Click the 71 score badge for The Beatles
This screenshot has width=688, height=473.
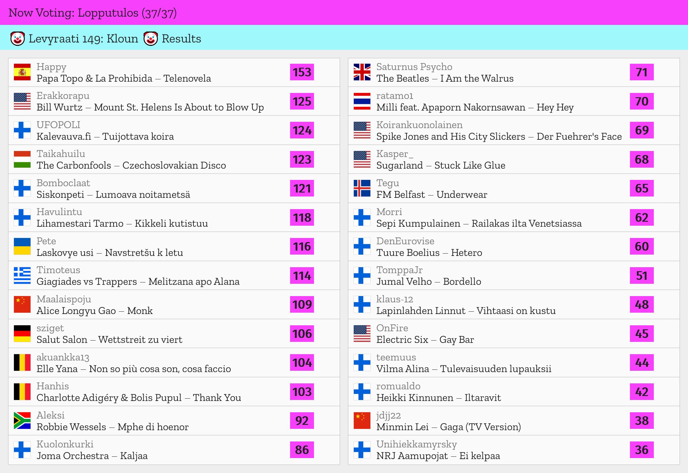click(642, 72)
